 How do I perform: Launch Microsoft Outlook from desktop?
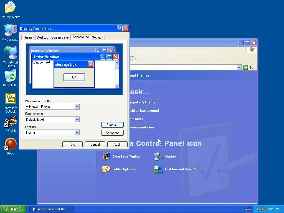pyautogui.click(x=11, y=103)
